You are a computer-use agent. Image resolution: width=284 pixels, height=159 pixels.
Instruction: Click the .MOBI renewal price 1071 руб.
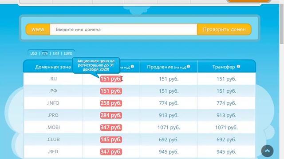pos(169,127)
